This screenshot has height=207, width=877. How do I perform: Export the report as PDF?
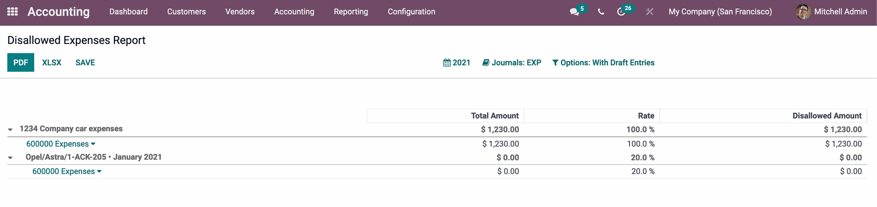coord(21,63)
